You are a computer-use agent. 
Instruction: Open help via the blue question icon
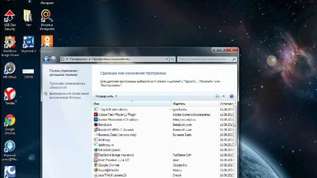[x=232, y=96]
